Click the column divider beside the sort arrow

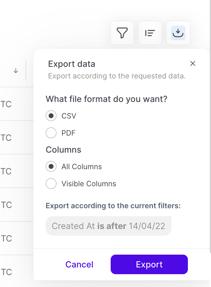[x=26, y=71]
